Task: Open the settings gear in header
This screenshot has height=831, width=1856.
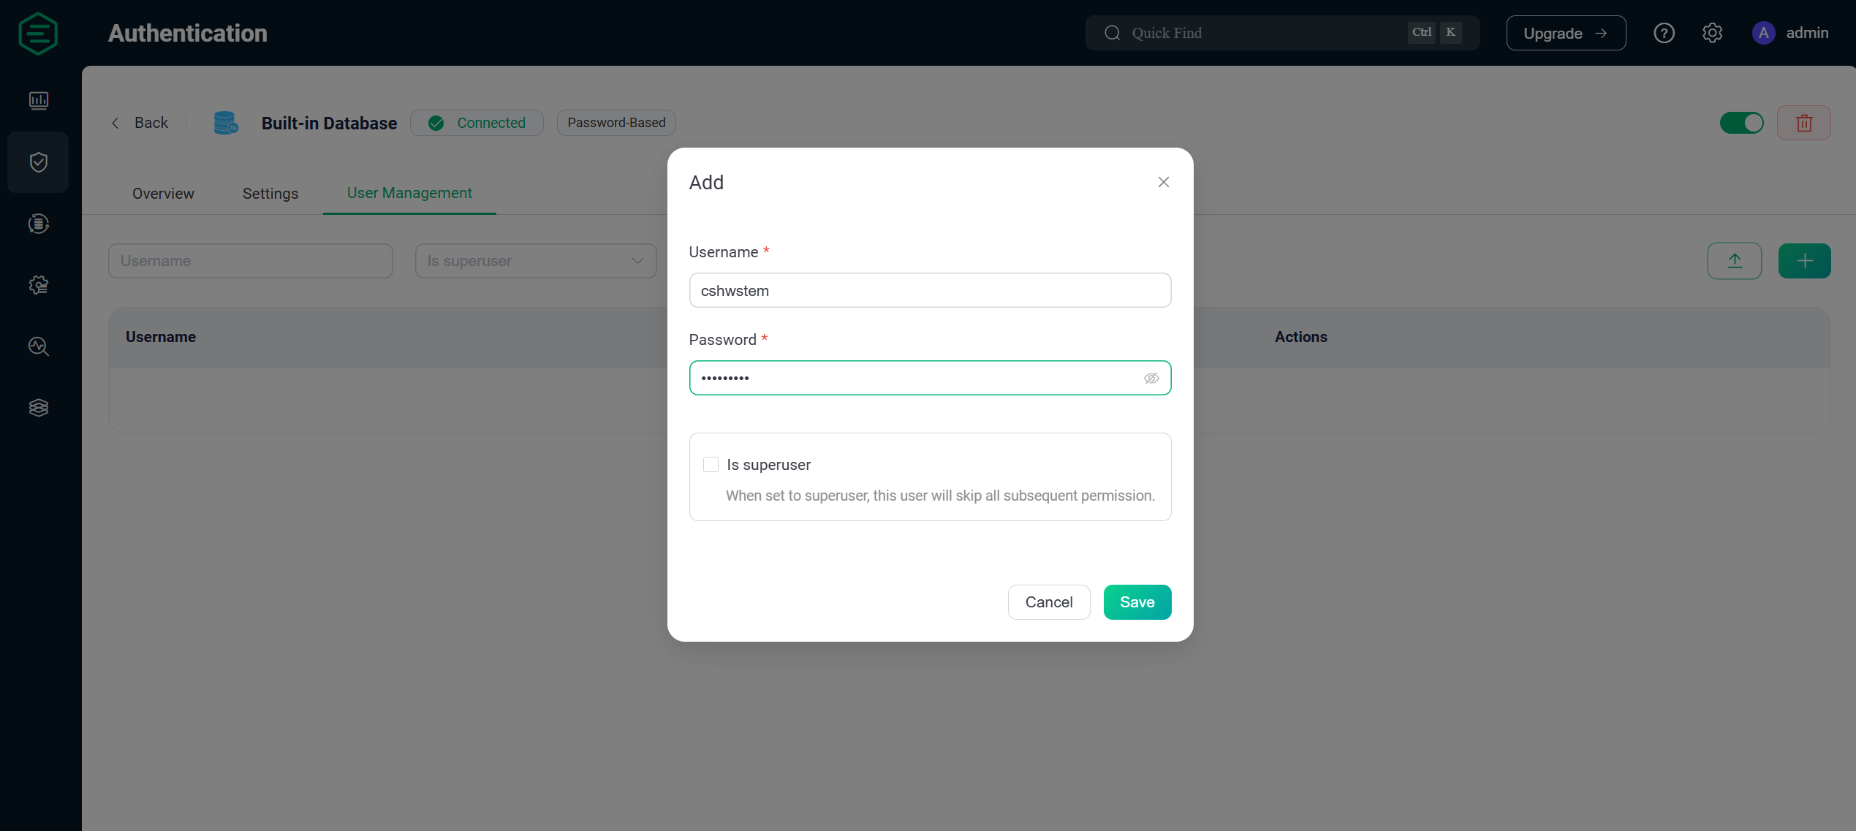Action: [x=1712, y=33]
